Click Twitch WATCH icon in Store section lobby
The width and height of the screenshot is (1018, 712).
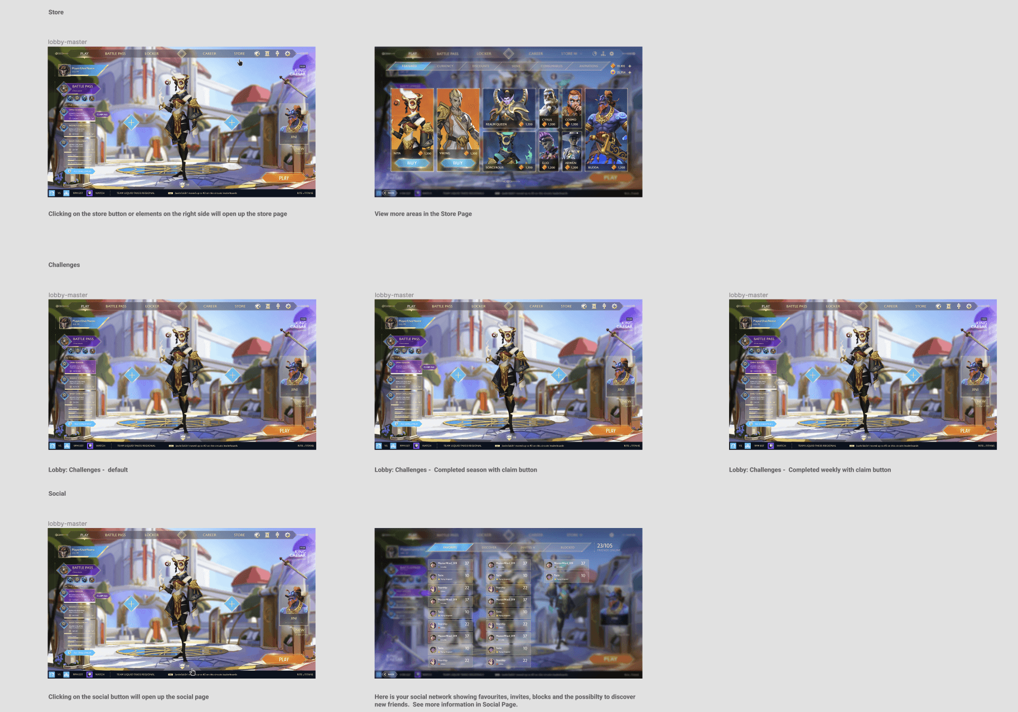click(89, 193)
